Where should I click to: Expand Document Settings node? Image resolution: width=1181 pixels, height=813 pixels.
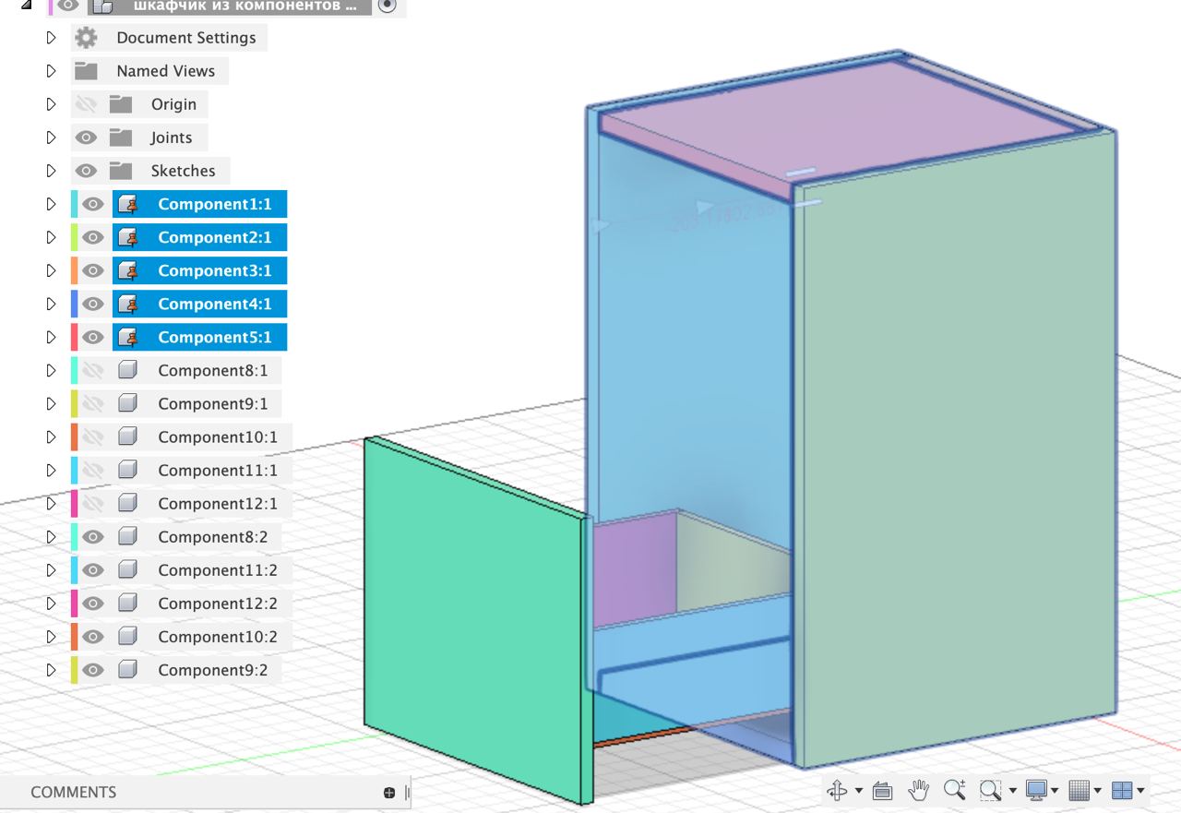pyautogui.click(x=51, y=38)
